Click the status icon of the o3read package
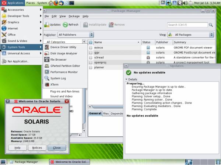The height and width of the screenshot is (165, 221). click(148, 58)
